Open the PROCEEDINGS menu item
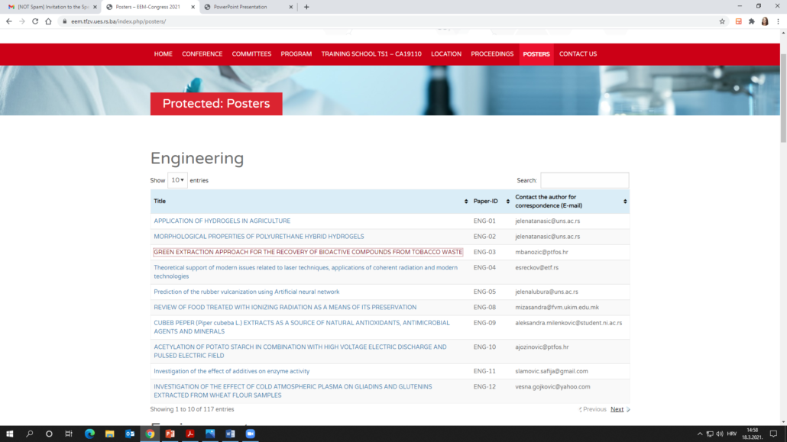 tap(492, 54)
